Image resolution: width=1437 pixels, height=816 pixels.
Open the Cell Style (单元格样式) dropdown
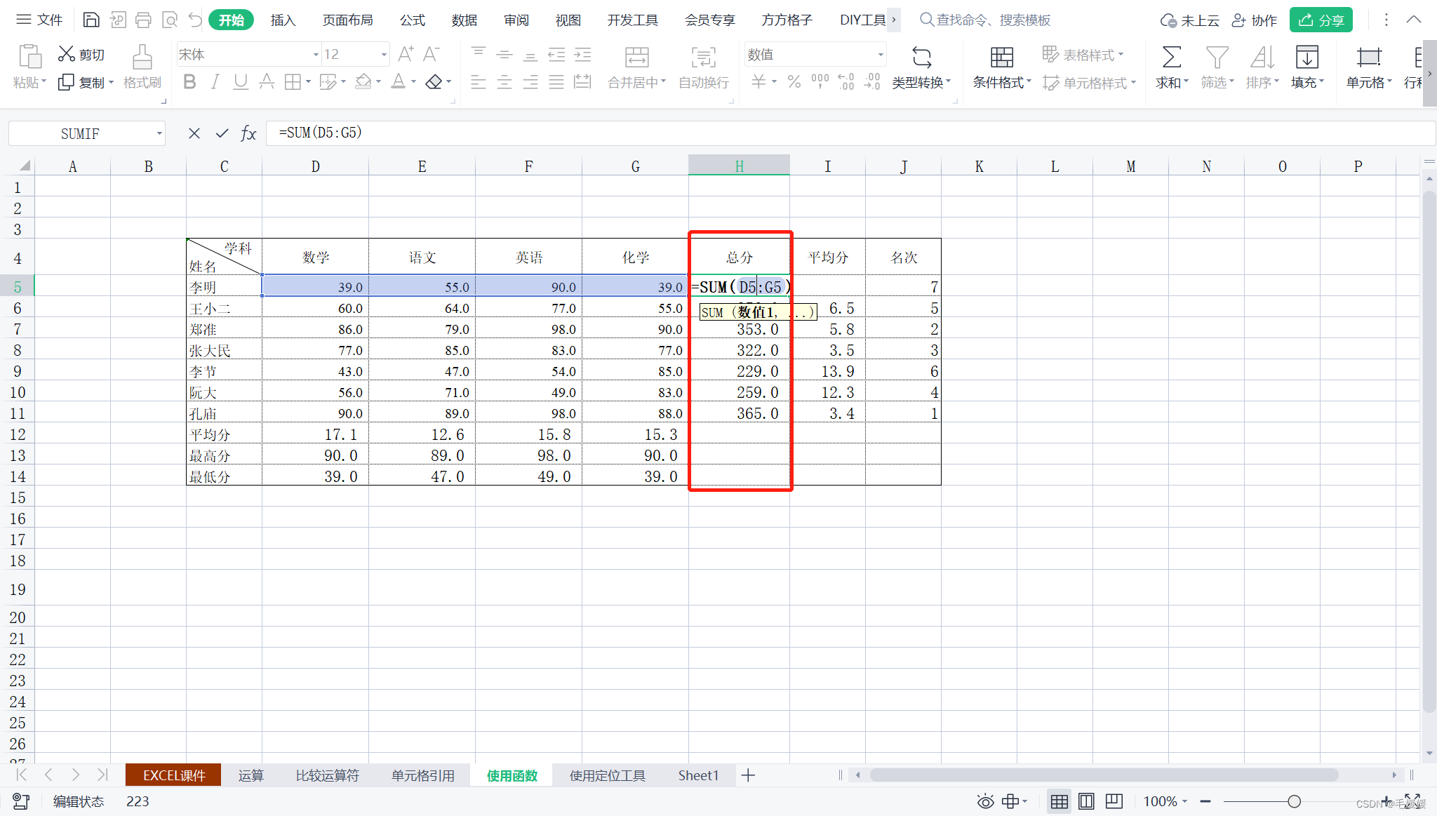1089,83
